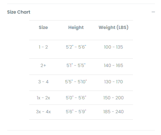
Task: Click height 5'6" - 5'9" cell
Action: pyautogui.click(x=76, y=112)
